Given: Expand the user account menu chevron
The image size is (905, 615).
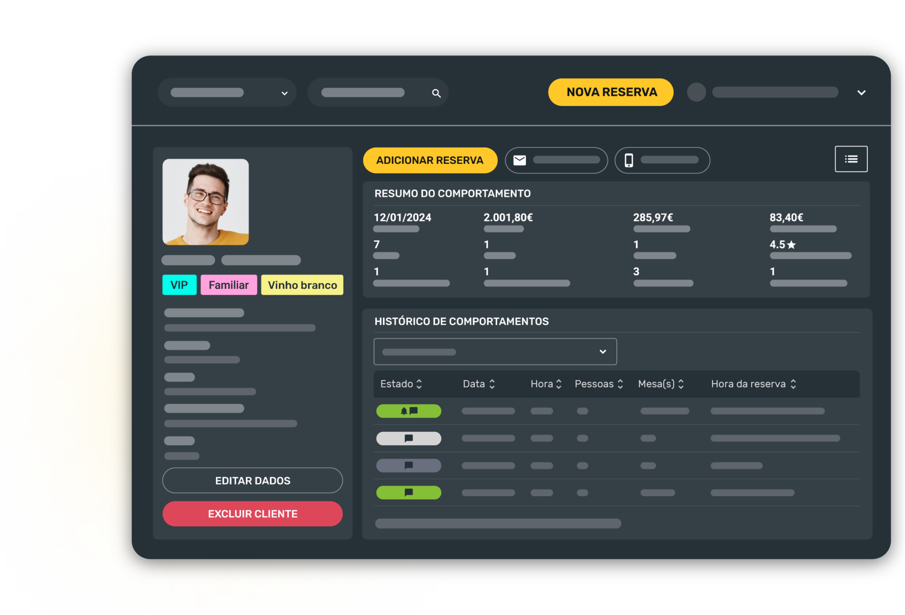Looking at the screenshot, I should coord(861,93).
